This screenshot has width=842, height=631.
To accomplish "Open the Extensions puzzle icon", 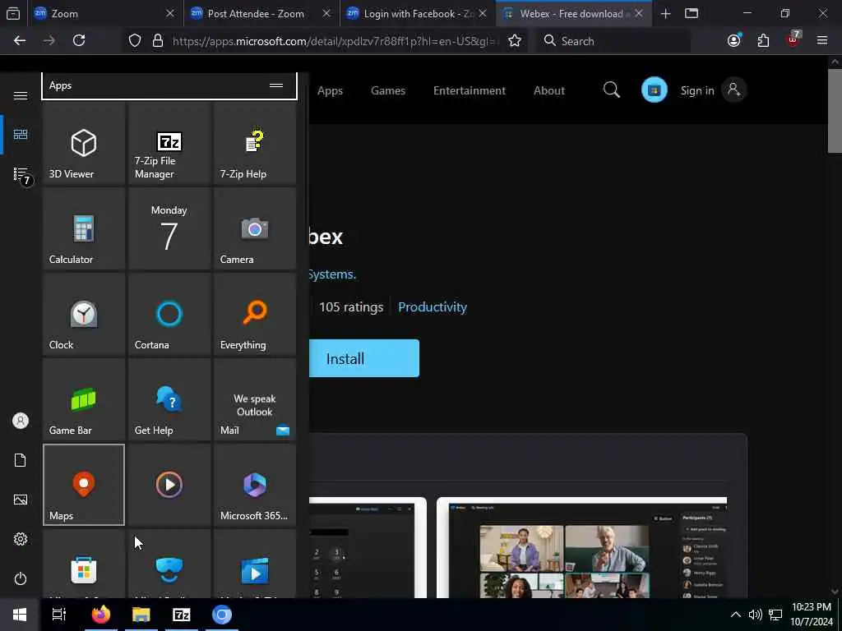I will (763, 40).
